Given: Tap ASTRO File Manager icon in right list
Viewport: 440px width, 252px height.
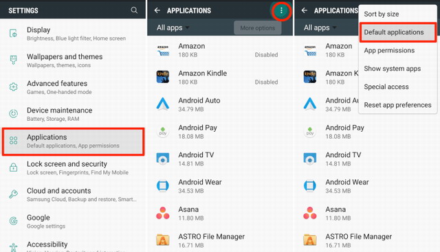Looking at the screenshot, I should (x=310, y=240).
